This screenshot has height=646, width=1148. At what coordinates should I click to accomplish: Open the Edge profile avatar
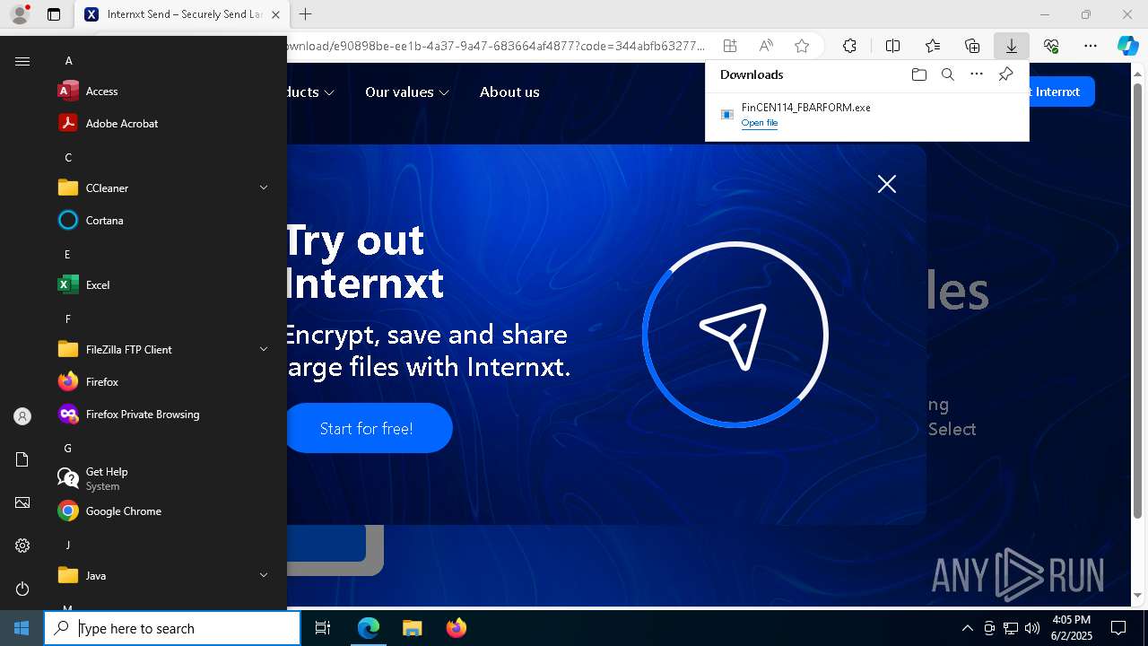19,14
